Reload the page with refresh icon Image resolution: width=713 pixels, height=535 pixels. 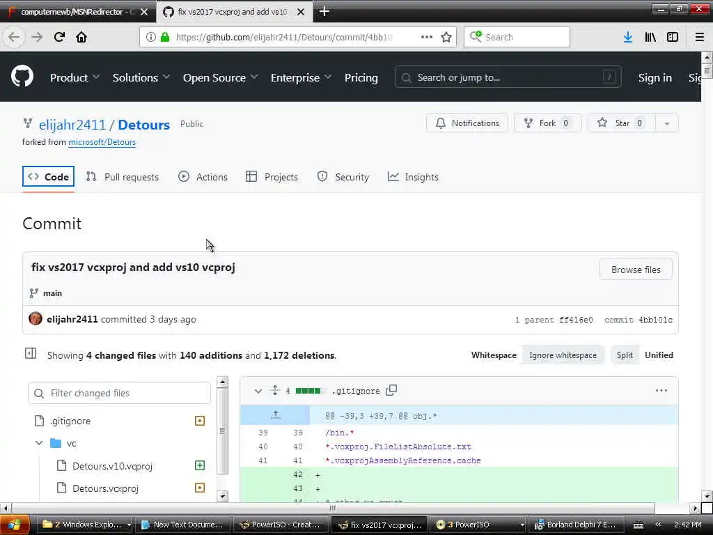(59, 37)
